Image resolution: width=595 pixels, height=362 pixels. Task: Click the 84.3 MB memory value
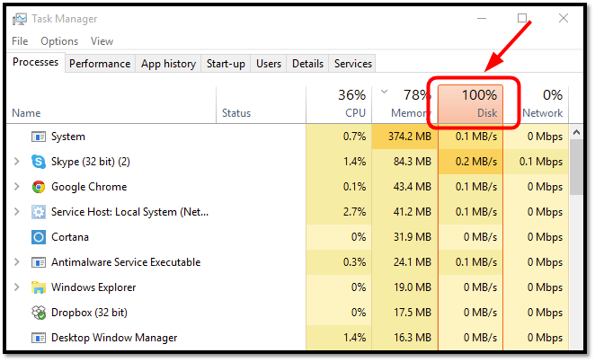point(413,162)
